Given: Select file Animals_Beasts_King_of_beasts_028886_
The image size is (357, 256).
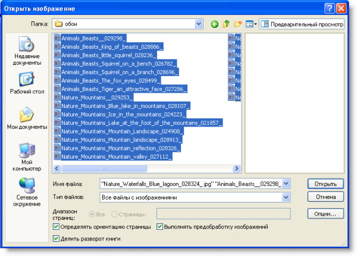Looking at the screenshot, I should tap(112, 46).
